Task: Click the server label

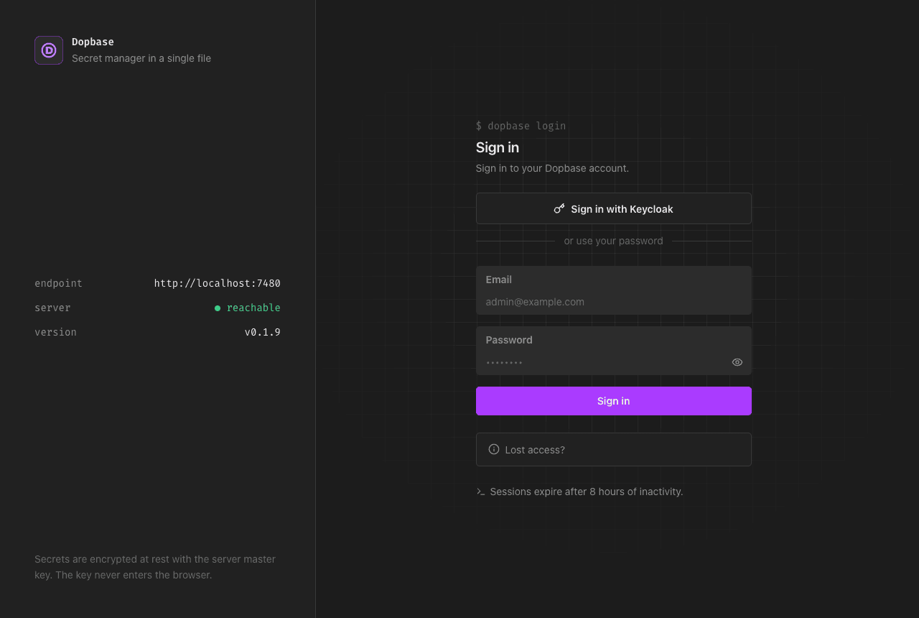Action: coord(52,308)
